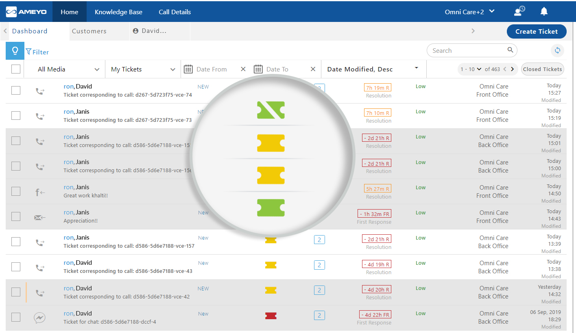Select checkbox for the 'Great work khalti!!' ticket
Screen dimensions: 576x333
pos(16,191)
